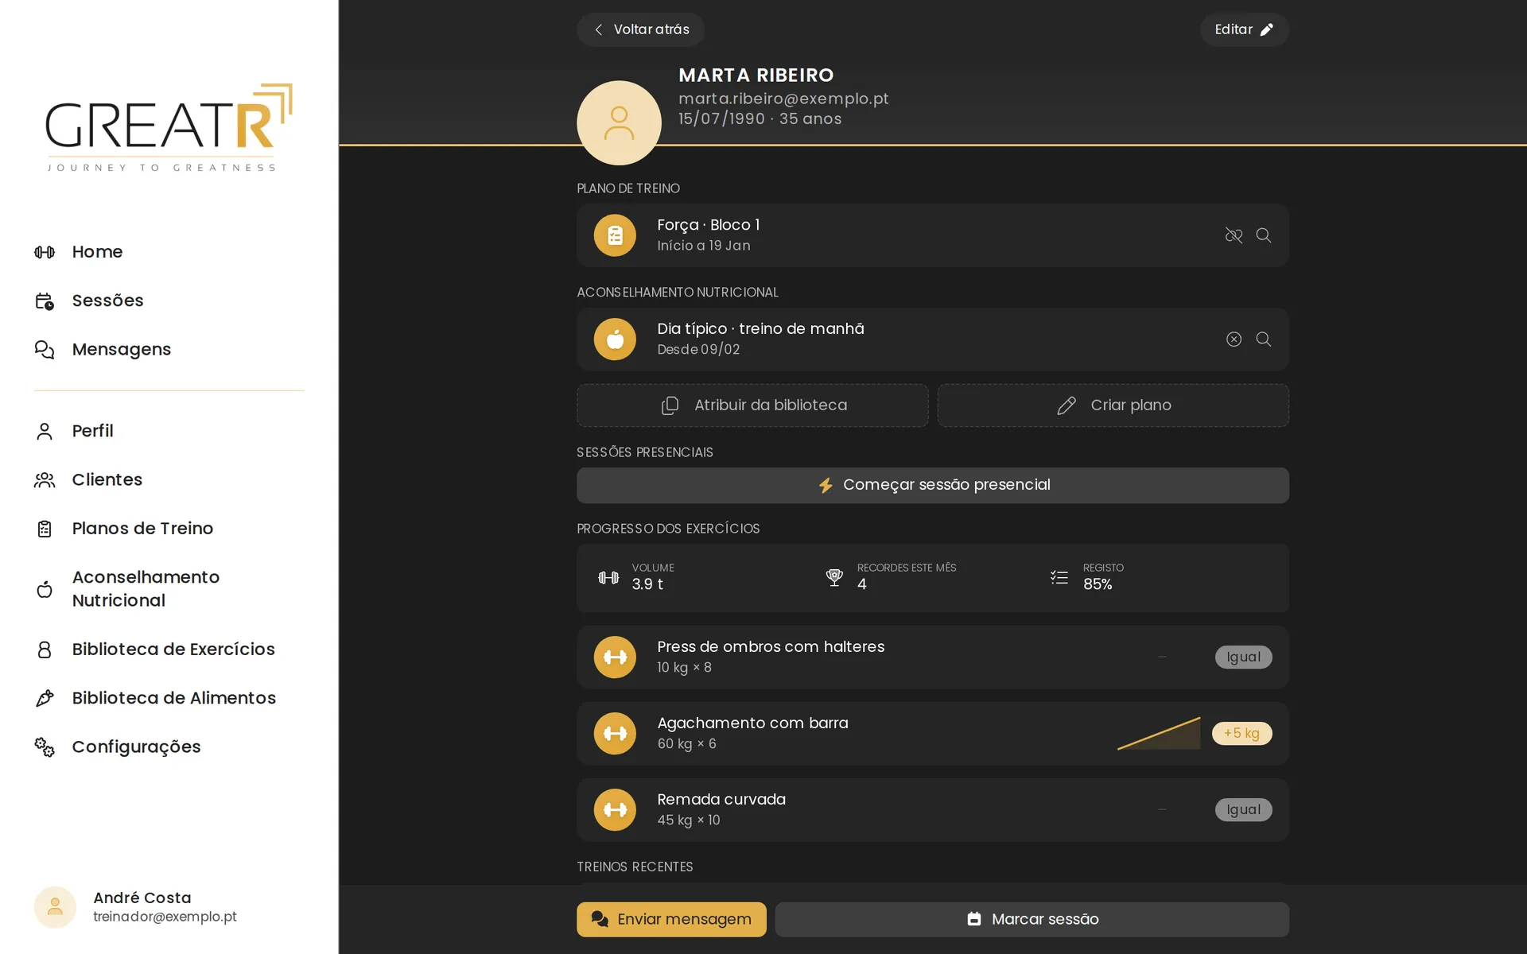Click Igual badge on Press de ombros
This screenshot has height=954, width=1527.
click(1243, 657)
